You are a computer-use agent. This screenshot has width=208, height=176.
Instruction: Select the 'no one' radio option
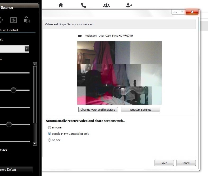click(49, 140)
